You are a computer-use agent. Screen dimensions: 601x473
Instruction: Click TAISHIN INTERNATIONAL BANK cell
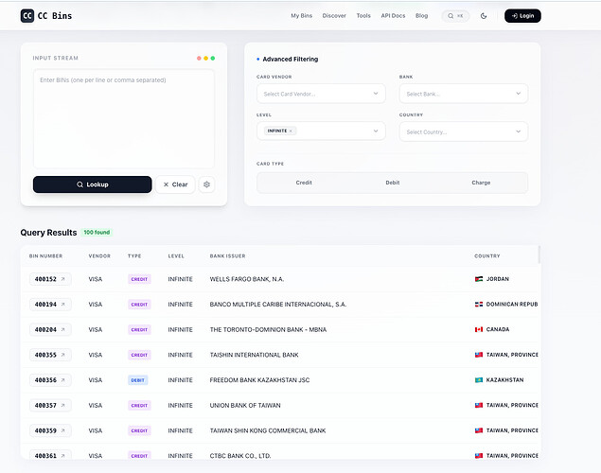click(254, 355)
